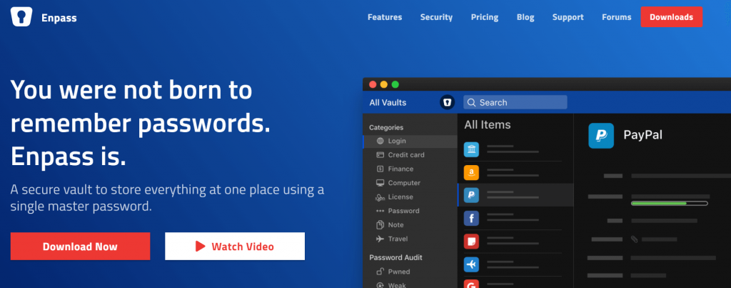
Task: Select the bank item in All Items
Action: coord(515,149)
